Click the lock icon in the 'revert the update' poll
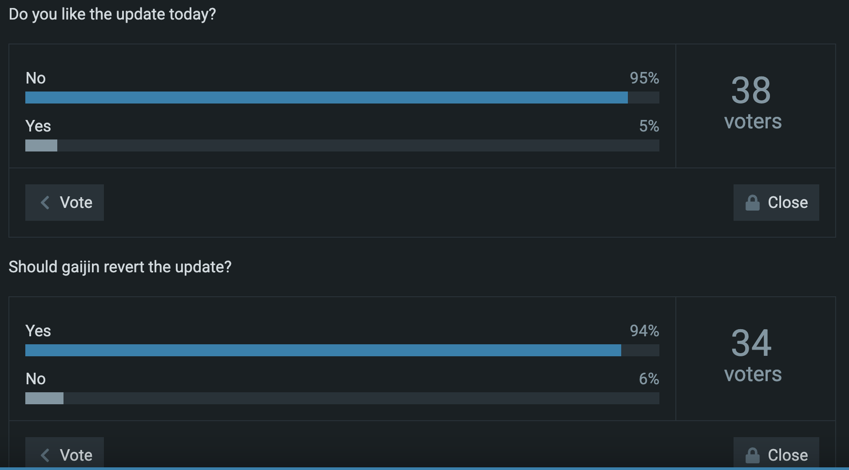This screenshot has width=849, height=470. pos(752,455)
